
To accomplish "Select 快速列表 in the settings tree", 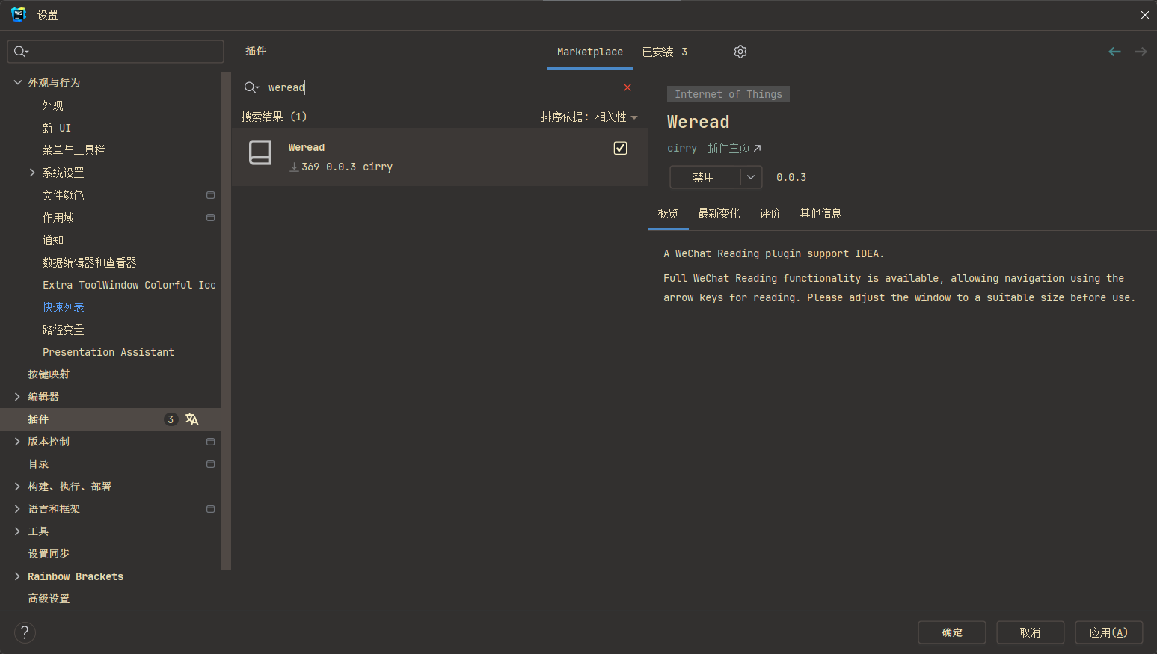I will point(64,307).
